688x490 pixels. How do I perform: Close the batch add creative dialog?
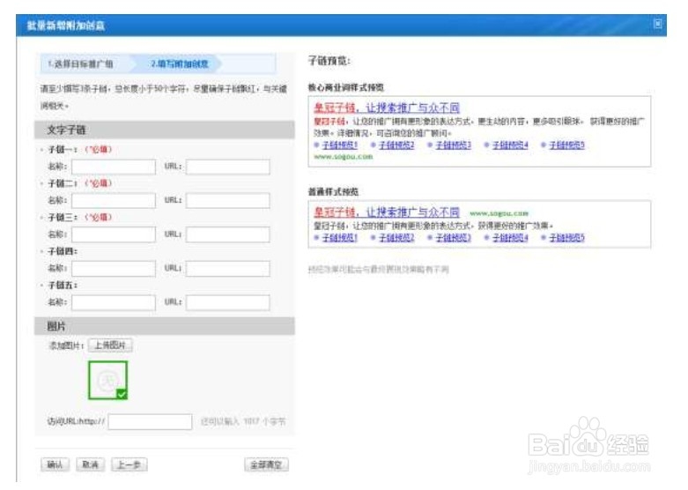pyautogui.click(x=657, y=24)
